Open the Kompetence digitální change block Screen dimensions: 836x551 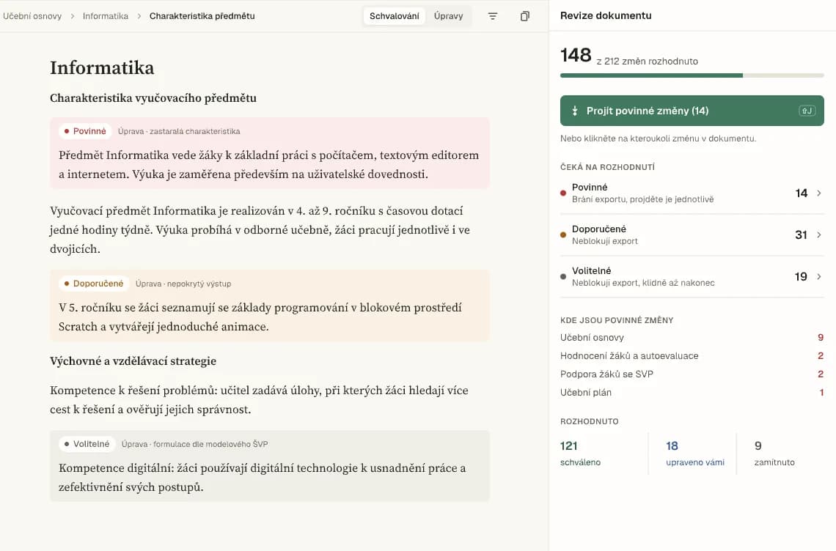pyautogui.click(x=270, y=466)
